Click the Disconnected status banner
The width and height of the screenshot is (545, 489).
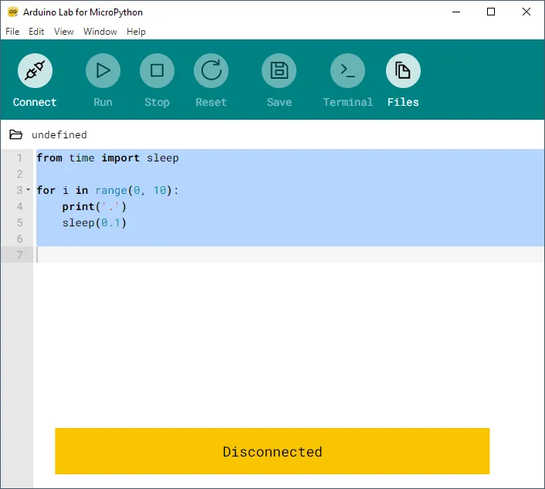tap(272, 451)
